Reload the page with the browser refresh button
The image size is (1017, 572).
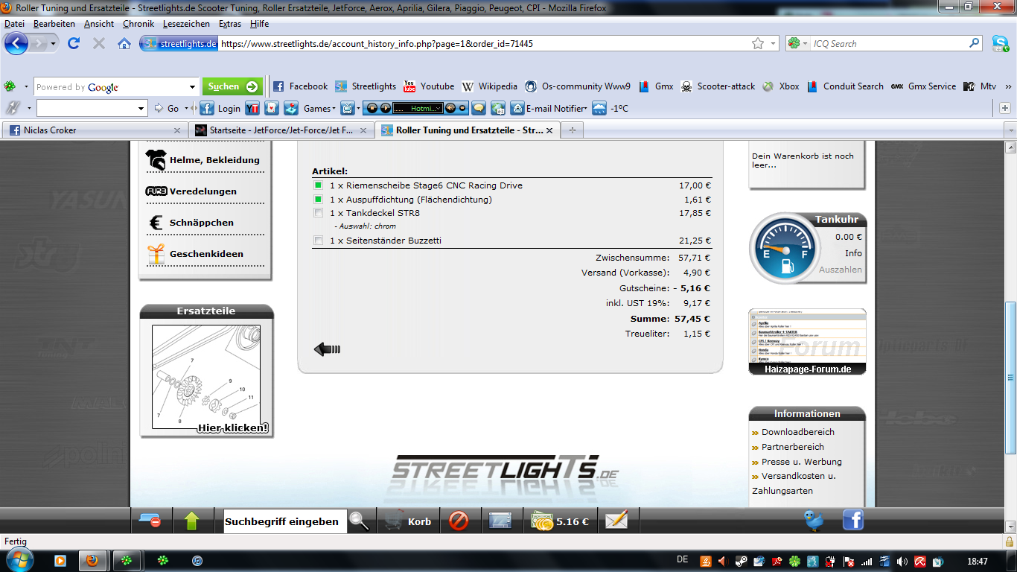[74, 43]
